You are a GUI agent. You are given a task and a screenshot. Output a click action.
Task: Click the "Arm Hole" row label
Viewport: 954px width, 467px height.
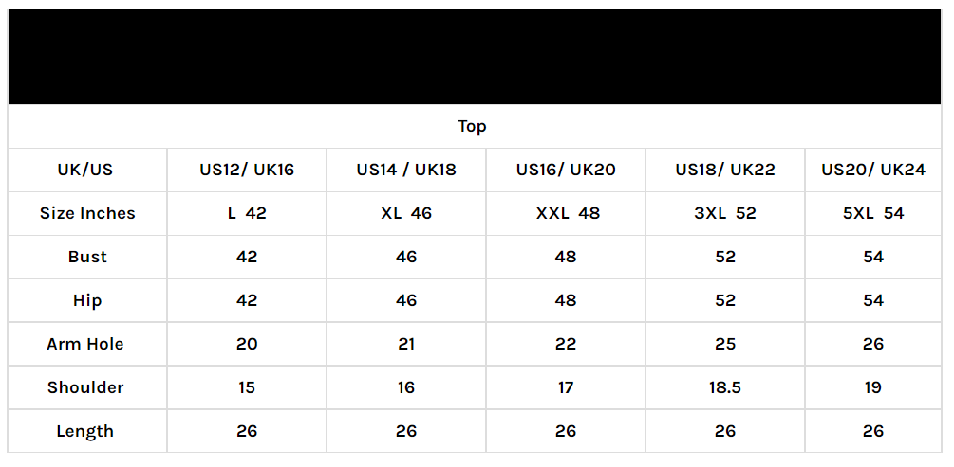85,344
